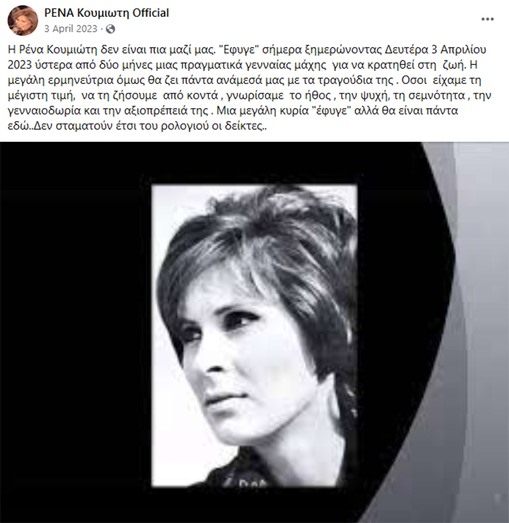The width and height of the screenshot is (509, 523).
Task: Open the page's round profile picture
Action: [23, 20]
